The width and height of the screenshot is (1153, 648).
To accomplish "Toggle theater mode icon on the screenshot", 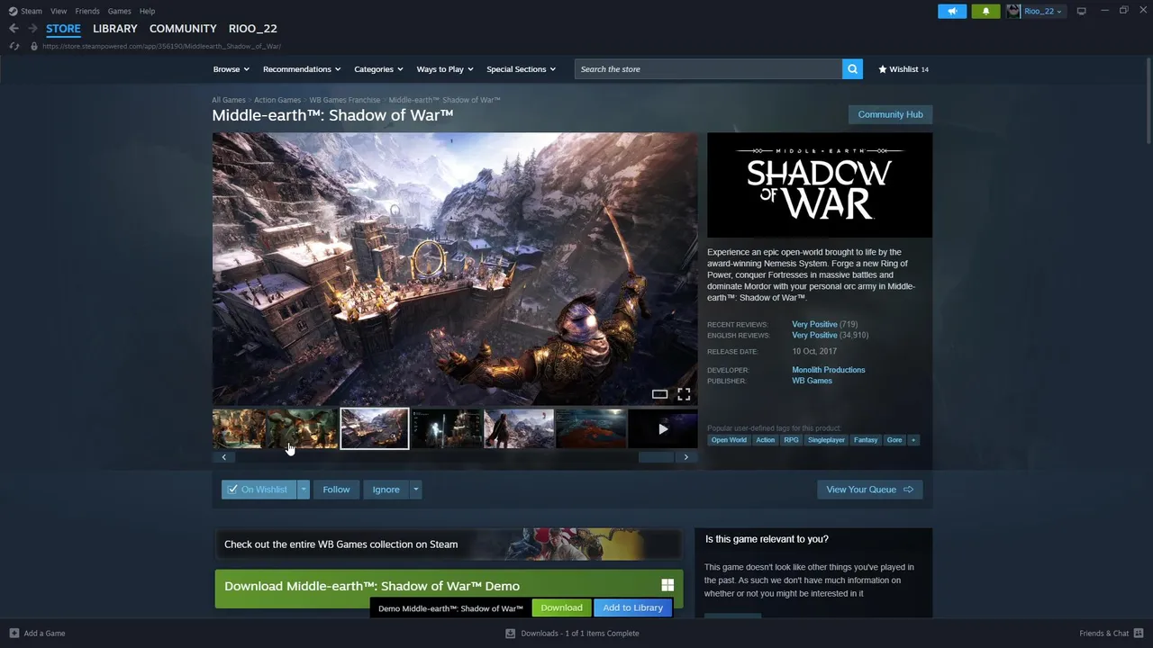I will click(659, 394).
